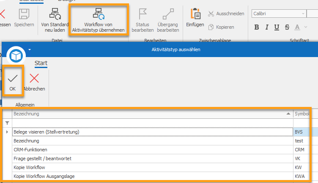Select row 'Belege visieren (Stellvertretung)'
The height and width of the screenshot is (183, 318).
(x=153, y=132)
